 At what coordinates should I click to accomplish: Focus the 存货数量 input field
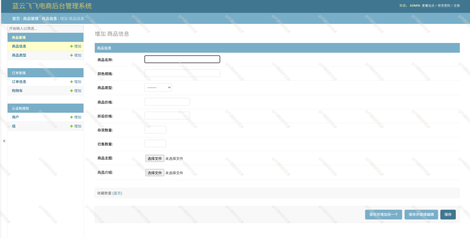tap(155, 130)
